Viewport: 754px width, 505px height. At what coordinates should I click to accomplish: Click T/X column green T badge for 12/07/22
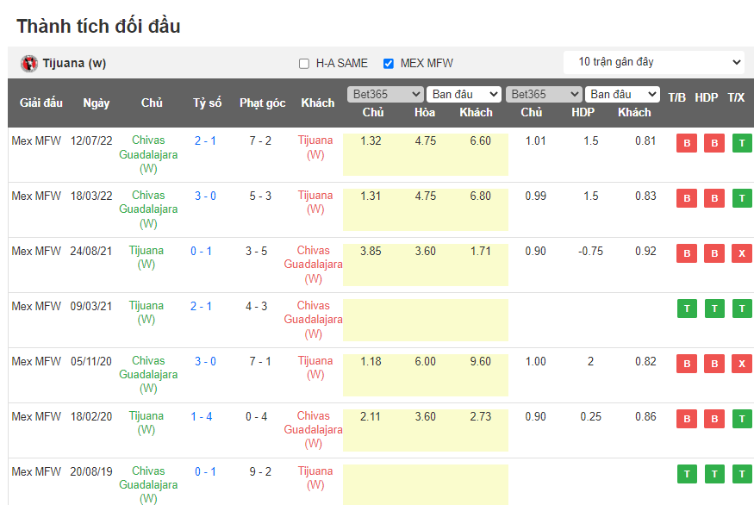click(741, 143)
